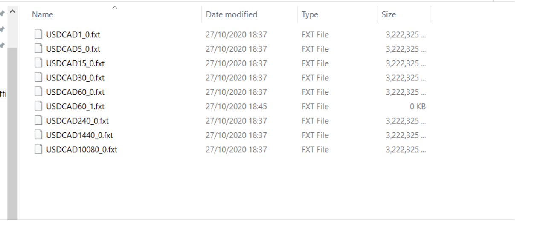Click the first pin icon in Quick access
546x228 pixels.
point(2,14)
